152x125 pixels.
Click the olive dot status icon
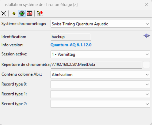14,13
